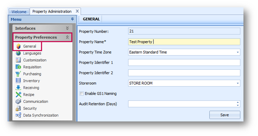This screenshot has width=258, height=136.
Task: Open the Data Synchronization preferences item
Action: pyautogui.click(x=41, y=116)
